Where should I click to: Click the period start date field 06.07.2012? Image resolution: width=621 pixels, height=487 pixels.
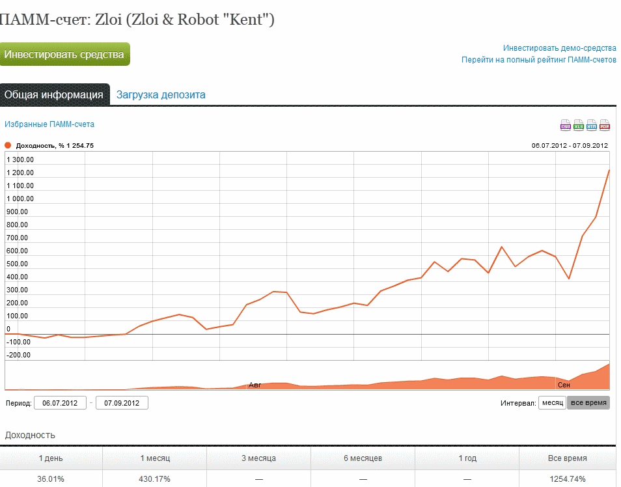[x=60, y=403]
